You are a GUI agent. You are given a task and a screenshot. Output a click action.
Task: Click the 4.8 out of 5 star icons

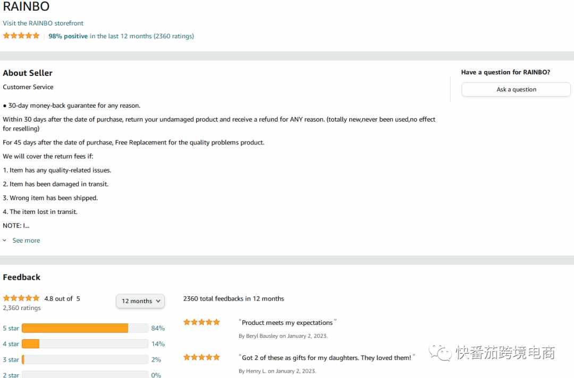21,298
